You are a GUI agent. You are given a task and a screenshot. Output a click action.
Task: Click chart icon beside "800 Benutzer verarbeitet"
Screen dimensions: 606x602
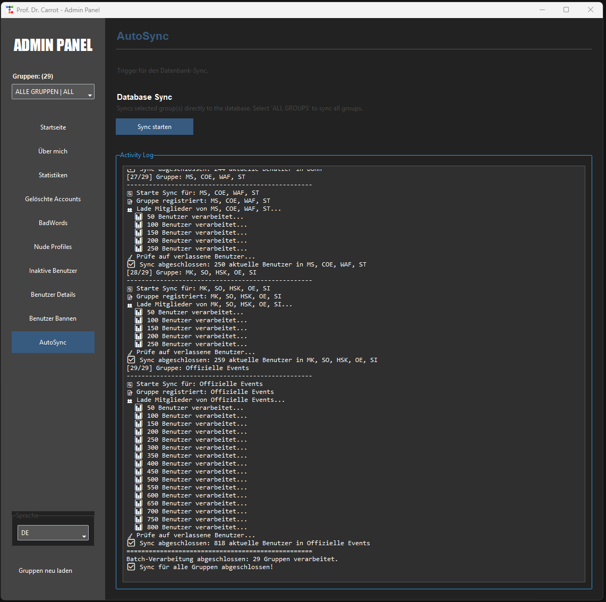coord(139,527)
